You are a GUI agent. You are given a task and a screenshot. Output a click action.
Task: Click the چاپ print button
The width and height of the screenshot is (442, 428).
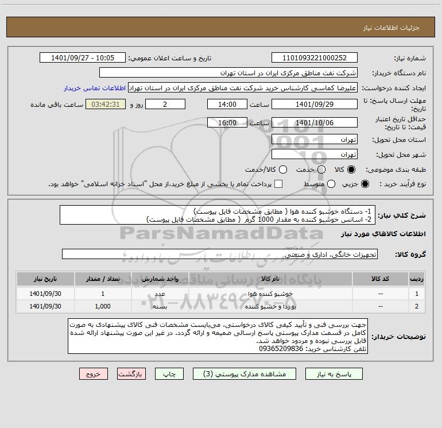pyautogui.click(x=169, y=374)
